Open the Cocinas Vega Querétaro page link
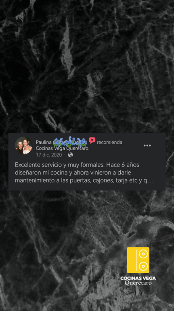Viewport: 174px width, 311px height. pos(63,148)
